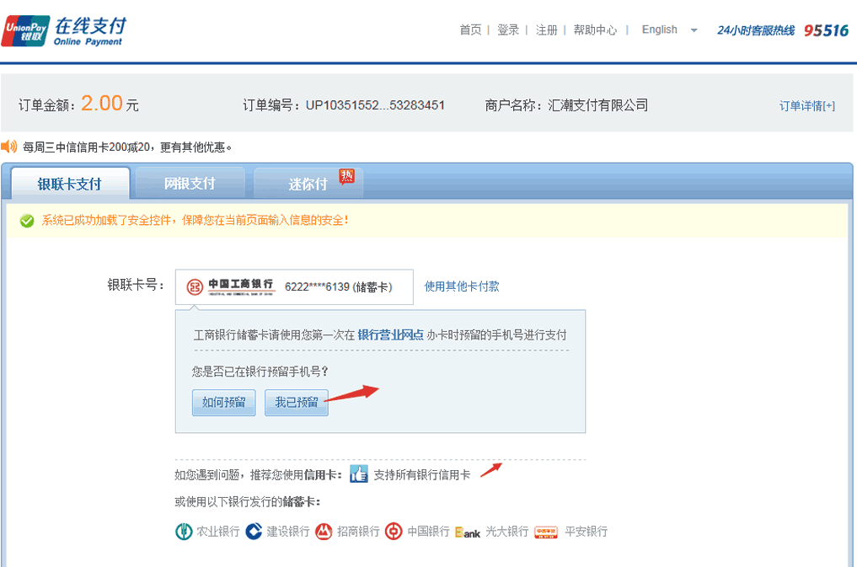Viewport: 857px width, 567px height.
Task: Click the card number field 6222****6139
Action: 294,286
